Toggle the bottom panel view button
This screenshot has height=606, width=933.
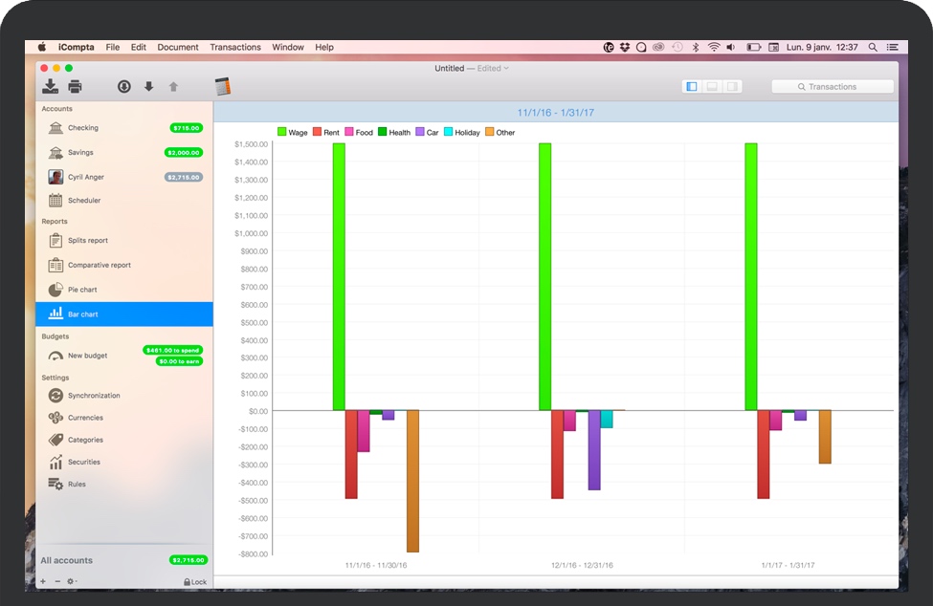[x=712, y=87]
